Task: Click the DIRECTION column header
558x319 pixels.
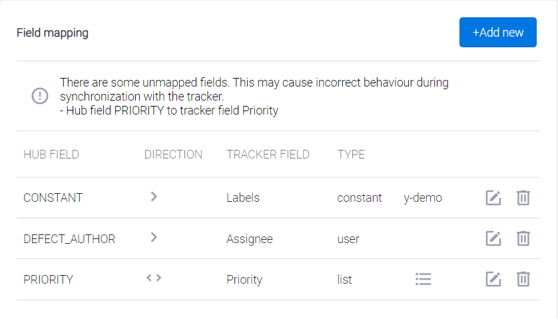Action: point(173,155)
